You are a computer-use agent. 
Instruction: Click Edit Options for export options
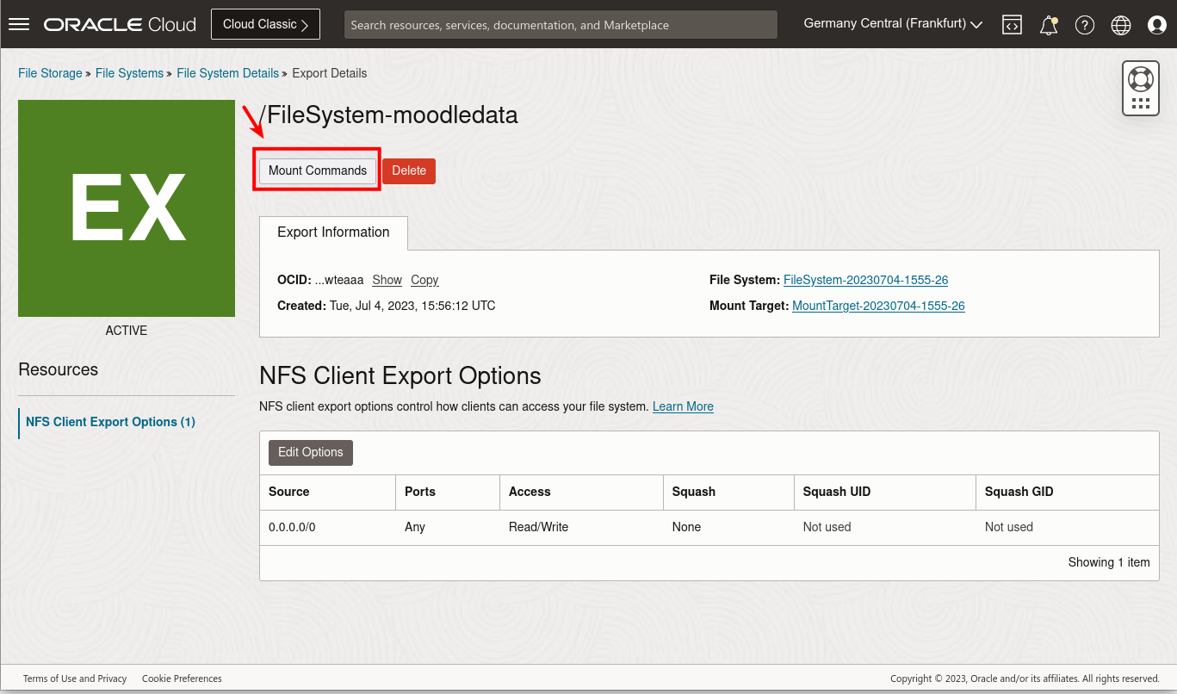[310, 452]
